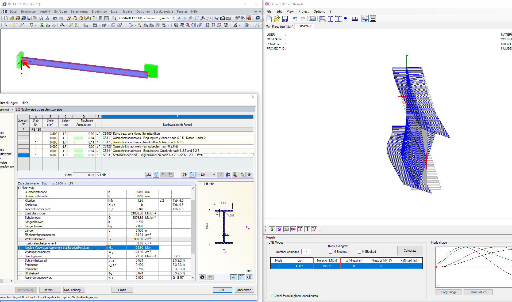The image size is (512, 302).
Task: Go to next module case arrow in RFEM
Action: [x=185, y=18]
